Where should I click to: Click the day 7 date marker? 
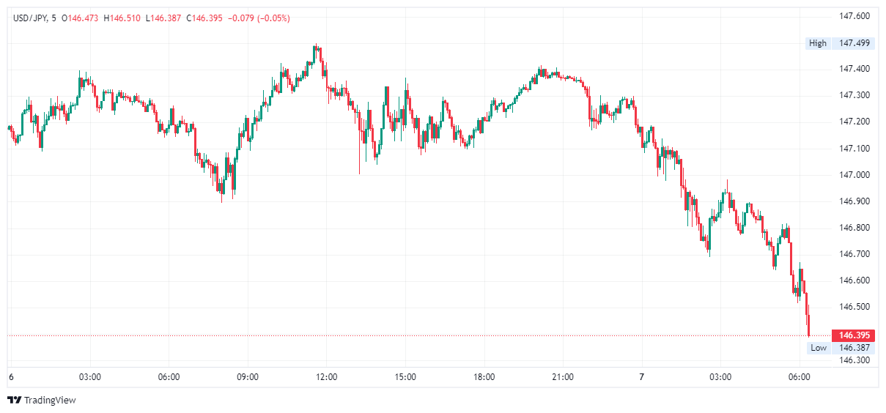click(x=641, y=377)
